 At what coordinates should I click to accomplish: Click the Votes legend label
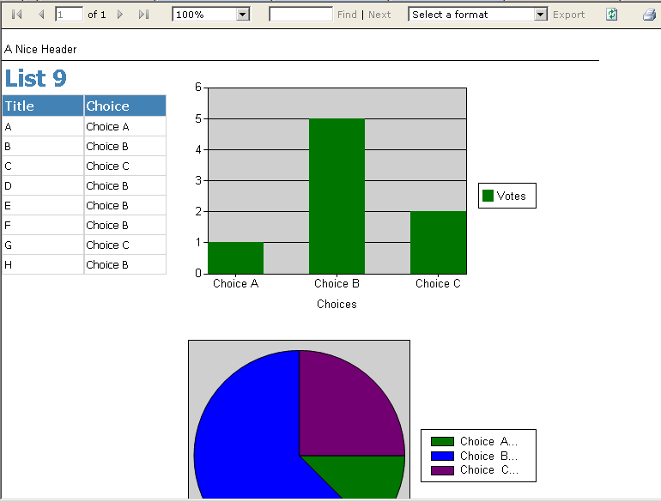click(x=511, y=196)
